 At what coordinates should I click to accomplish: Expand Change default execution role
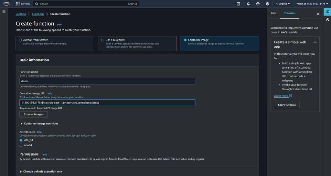(x=41, y=171)
